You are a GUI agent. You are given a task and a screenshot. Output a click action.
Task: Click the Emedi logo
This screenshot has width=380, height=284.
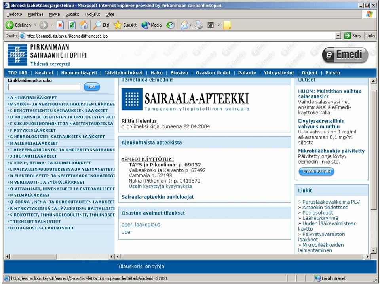coord(345,55)
